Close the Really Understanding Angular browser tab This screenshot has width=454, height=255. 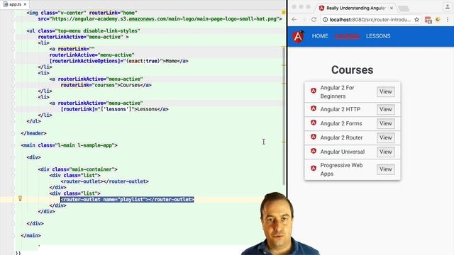click(392, 8)
